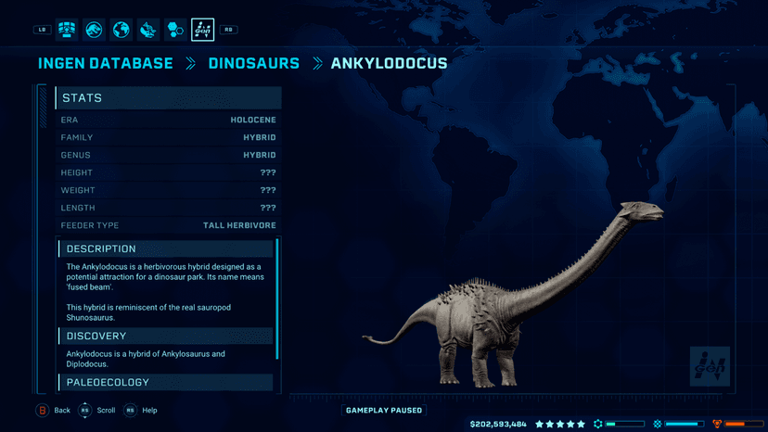The image size is (768, 432).
Task: Click the left panel striped scroll indicator
Action: point(43,107)
